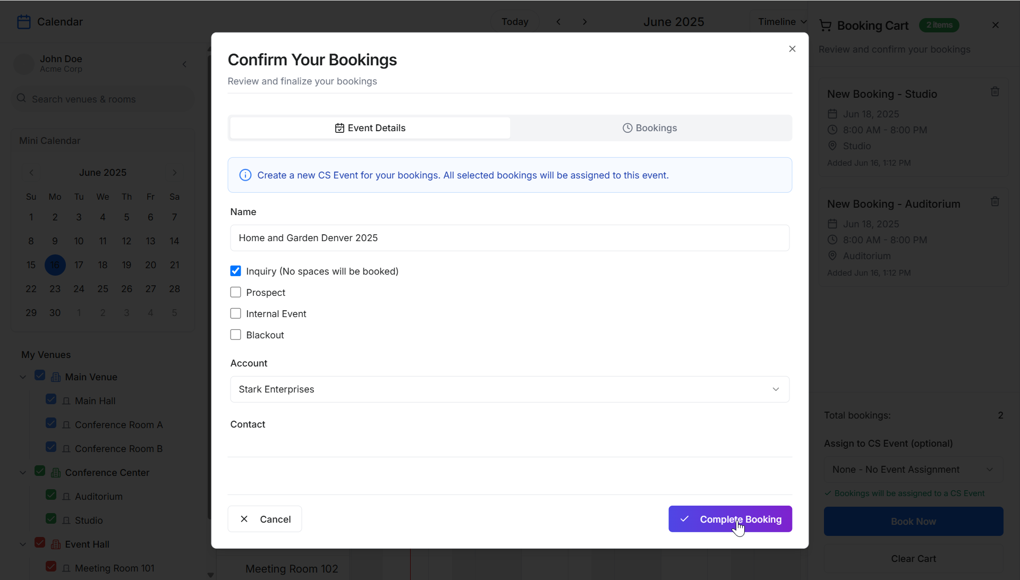
Task: Click the Clear Cart button
Action: [x=913, y=559]
